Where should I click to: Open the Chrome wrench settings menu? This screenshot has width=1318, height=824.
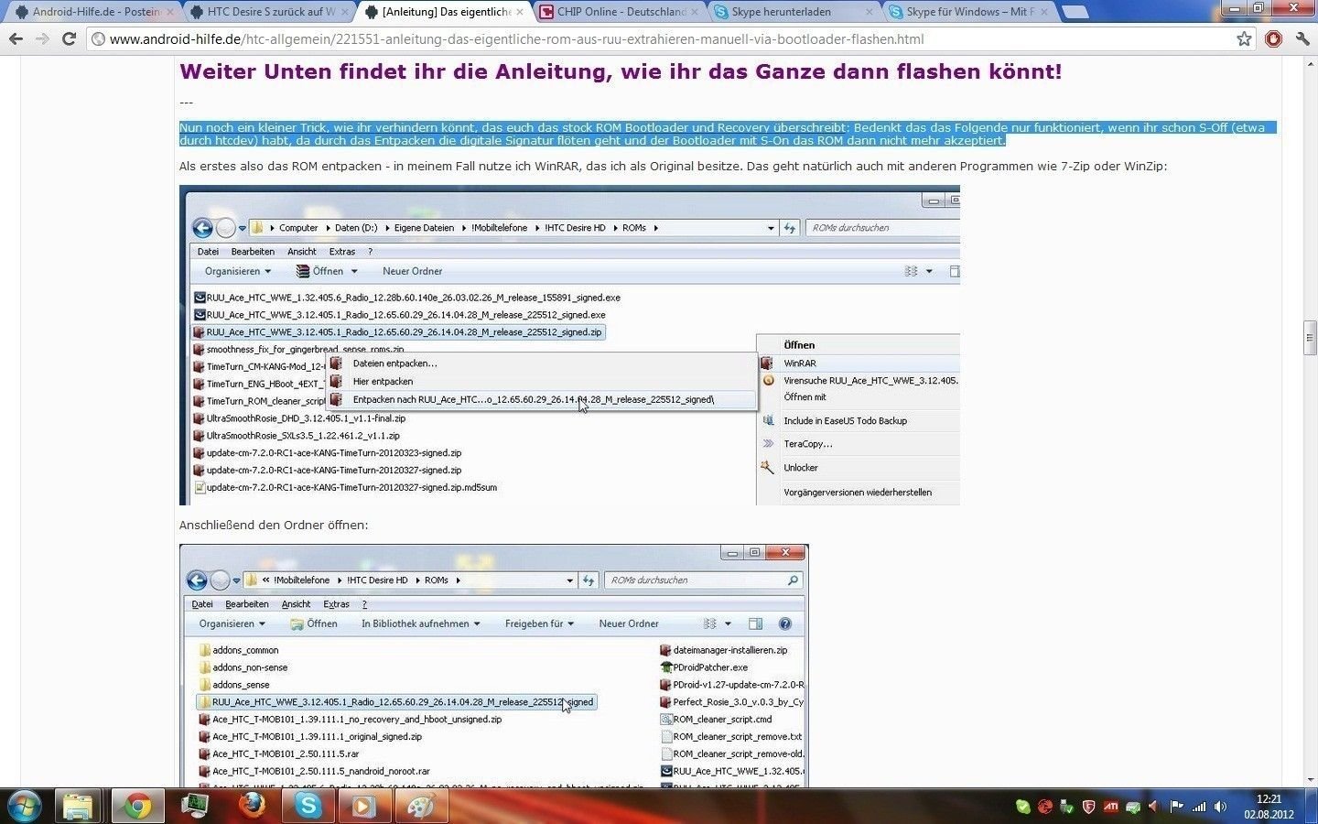tap(1302, 38)
